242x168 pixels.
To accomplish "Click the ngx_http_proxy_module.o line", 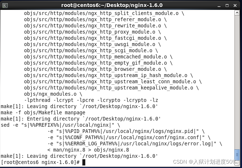I will click(92, 32).
